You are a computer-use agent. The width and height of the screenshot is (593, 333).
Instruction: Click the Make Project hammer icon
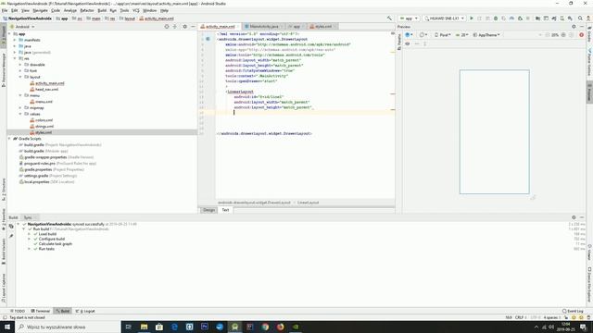[389, 18]
